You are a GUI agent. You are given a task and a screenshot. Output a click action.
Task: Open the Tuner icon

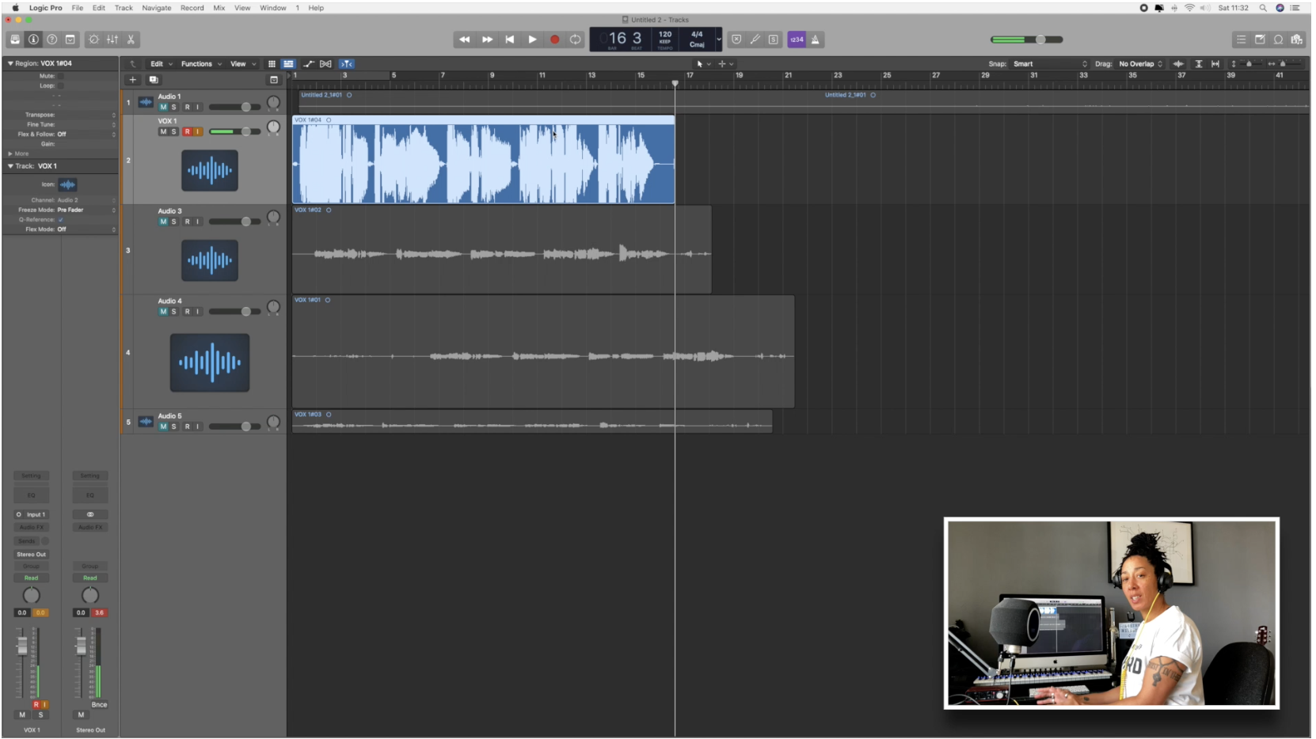[x=755, y=40]
